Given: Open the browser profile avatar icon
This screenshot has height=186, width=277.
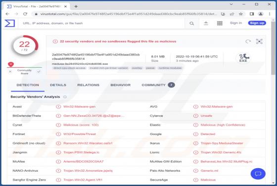Looking at the screenshot, I should 261,14.
